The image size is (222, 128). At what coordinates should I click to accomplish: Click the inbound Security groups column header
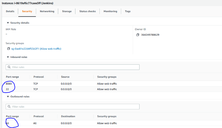coord(107,77)
